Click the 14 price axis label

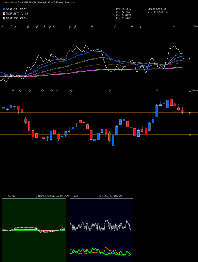pyautogui.click(x=190, y=92)
